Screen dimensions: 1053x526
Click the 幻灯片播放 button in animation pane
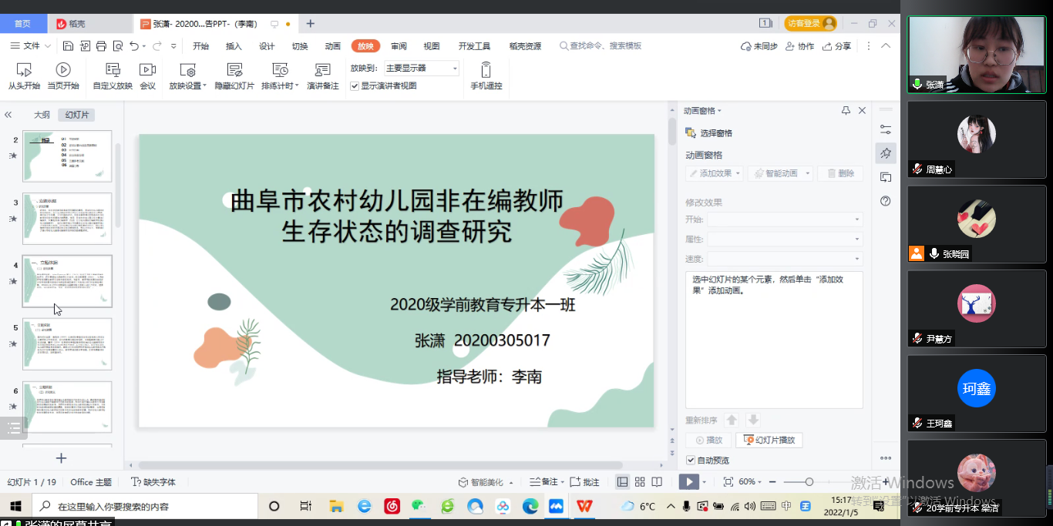(769, 441)
